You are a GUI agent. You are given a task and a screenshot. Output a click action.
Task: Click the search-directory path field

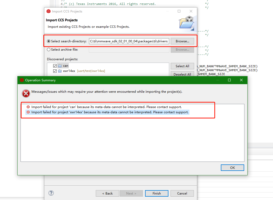tap(129, 41)
